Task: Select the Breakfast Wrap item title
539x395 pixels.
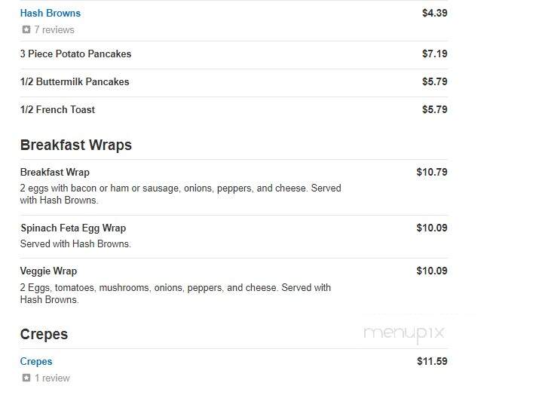Action: point(55,172)
